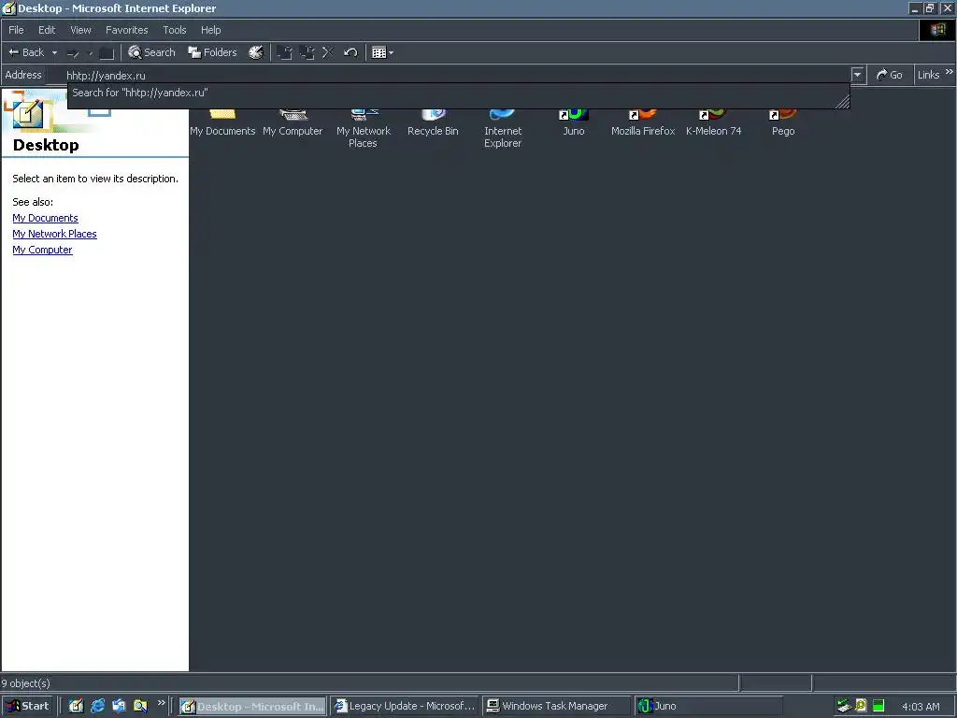Switch to Juno taskbar button
957x718 pixels.
click(x=708, y=707)
